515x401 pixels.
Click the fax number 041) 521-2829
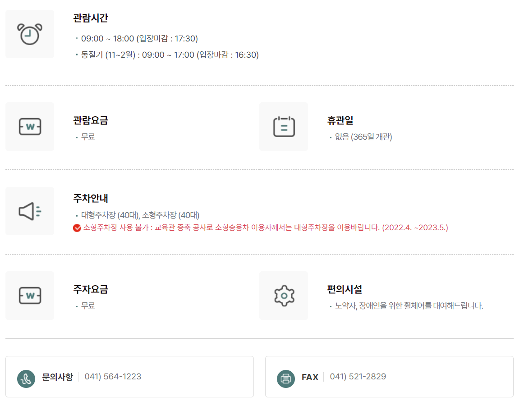(x=358, y=376)
